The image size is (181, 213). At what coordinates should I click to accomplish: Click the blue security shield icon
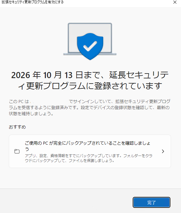90,46
